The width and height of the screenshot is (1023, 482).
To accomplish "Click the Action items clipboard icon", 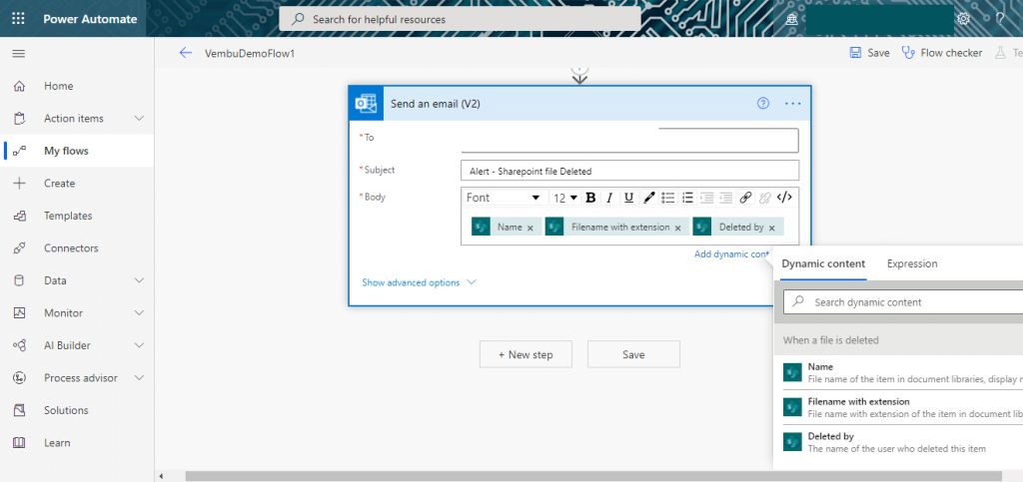I will (20, 119).
